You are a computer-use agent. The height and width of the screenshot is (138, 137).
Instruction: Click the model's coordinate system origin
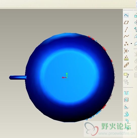pyautogui.click(x=67, y=77)
